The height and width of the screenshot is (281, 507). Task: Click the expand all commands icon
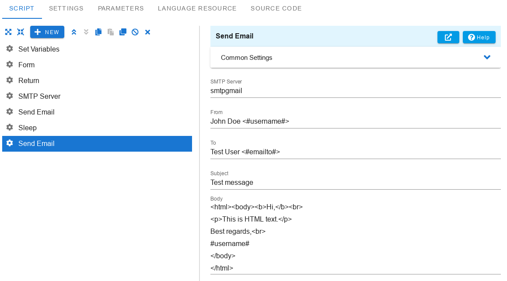[x=8, y=32]
